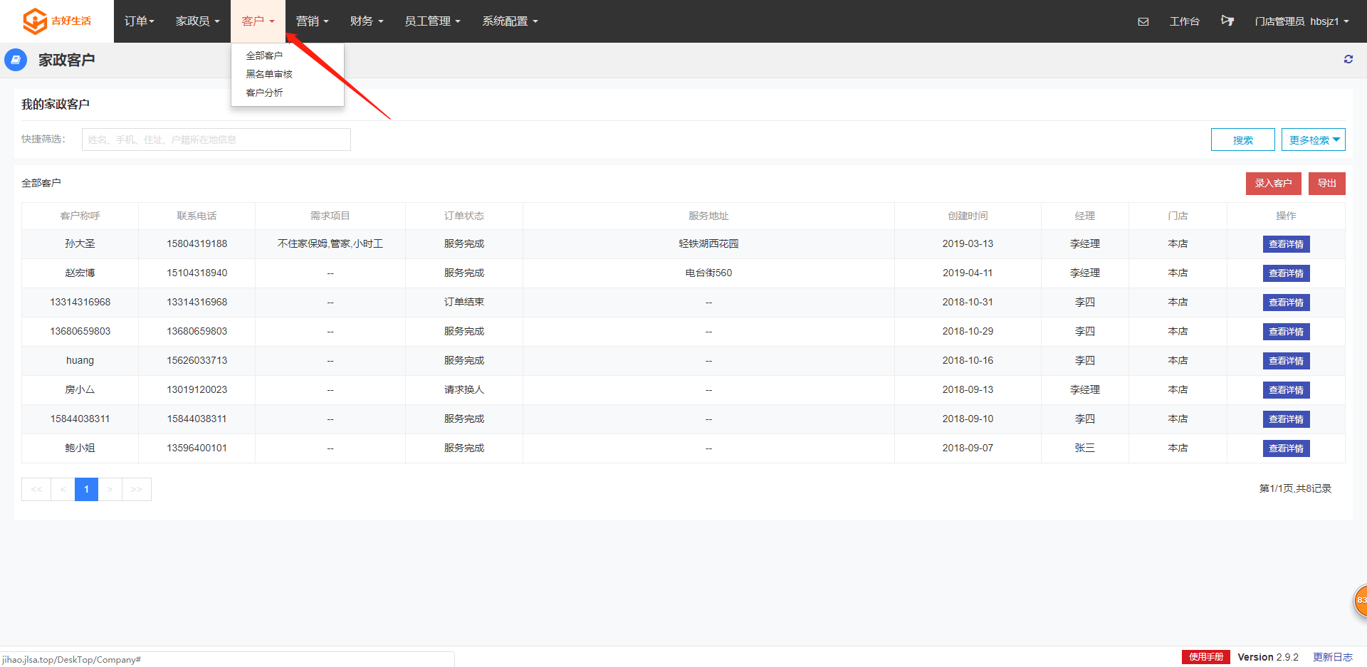Viewport: 1367px width, 667px height.
Task: Click the 客户称呼 column header
Action: (x=80, y=216)
